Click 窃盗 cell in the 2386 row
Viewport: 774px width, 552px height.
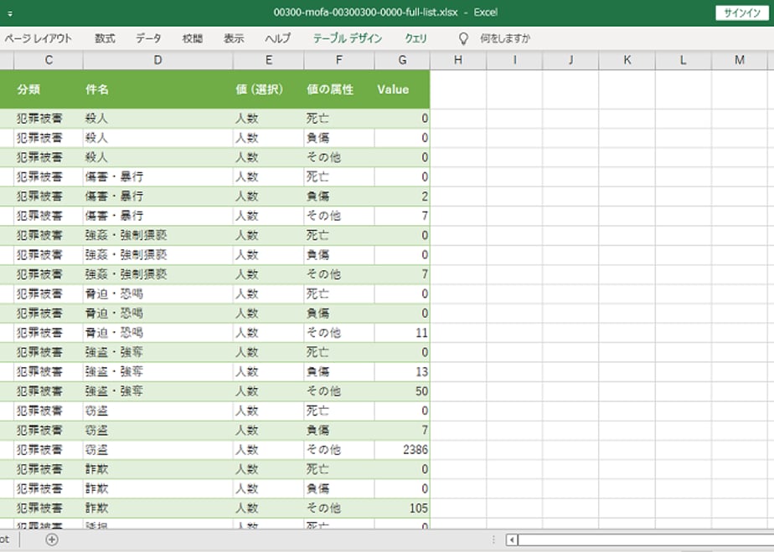[x=158, y=449]
